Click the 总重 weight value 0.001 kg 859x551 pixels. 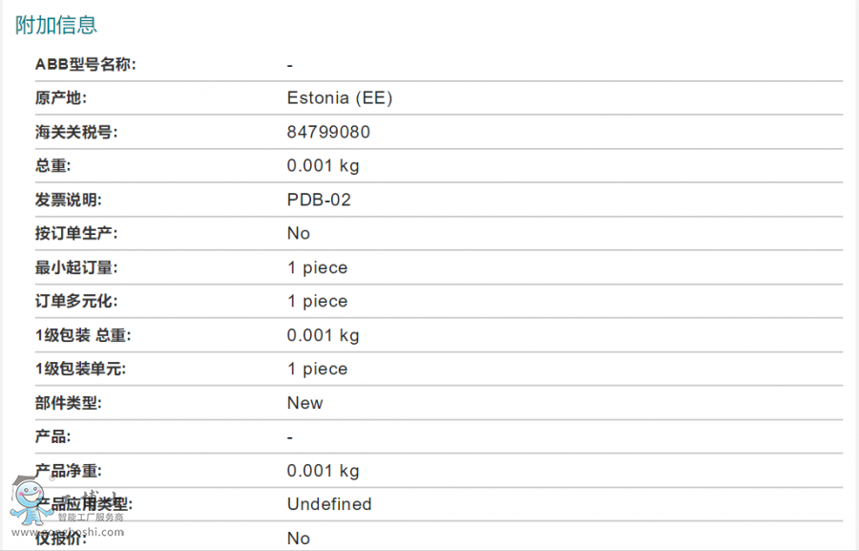[x=323, y=165]
